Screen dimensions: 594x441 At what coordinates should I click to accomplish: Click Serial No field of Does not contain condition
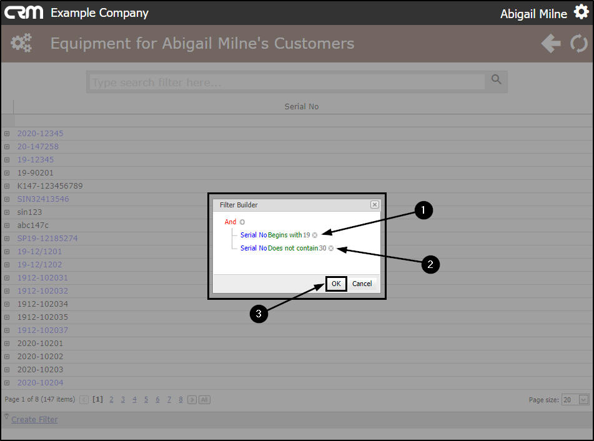[254, 248]
